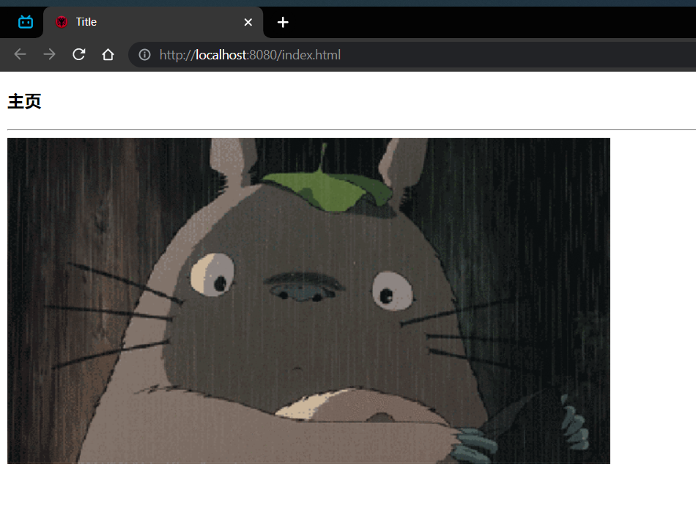Screen dimensions: 696x508
Task: Select the Title tab
Action: click(x=153, y=22)
